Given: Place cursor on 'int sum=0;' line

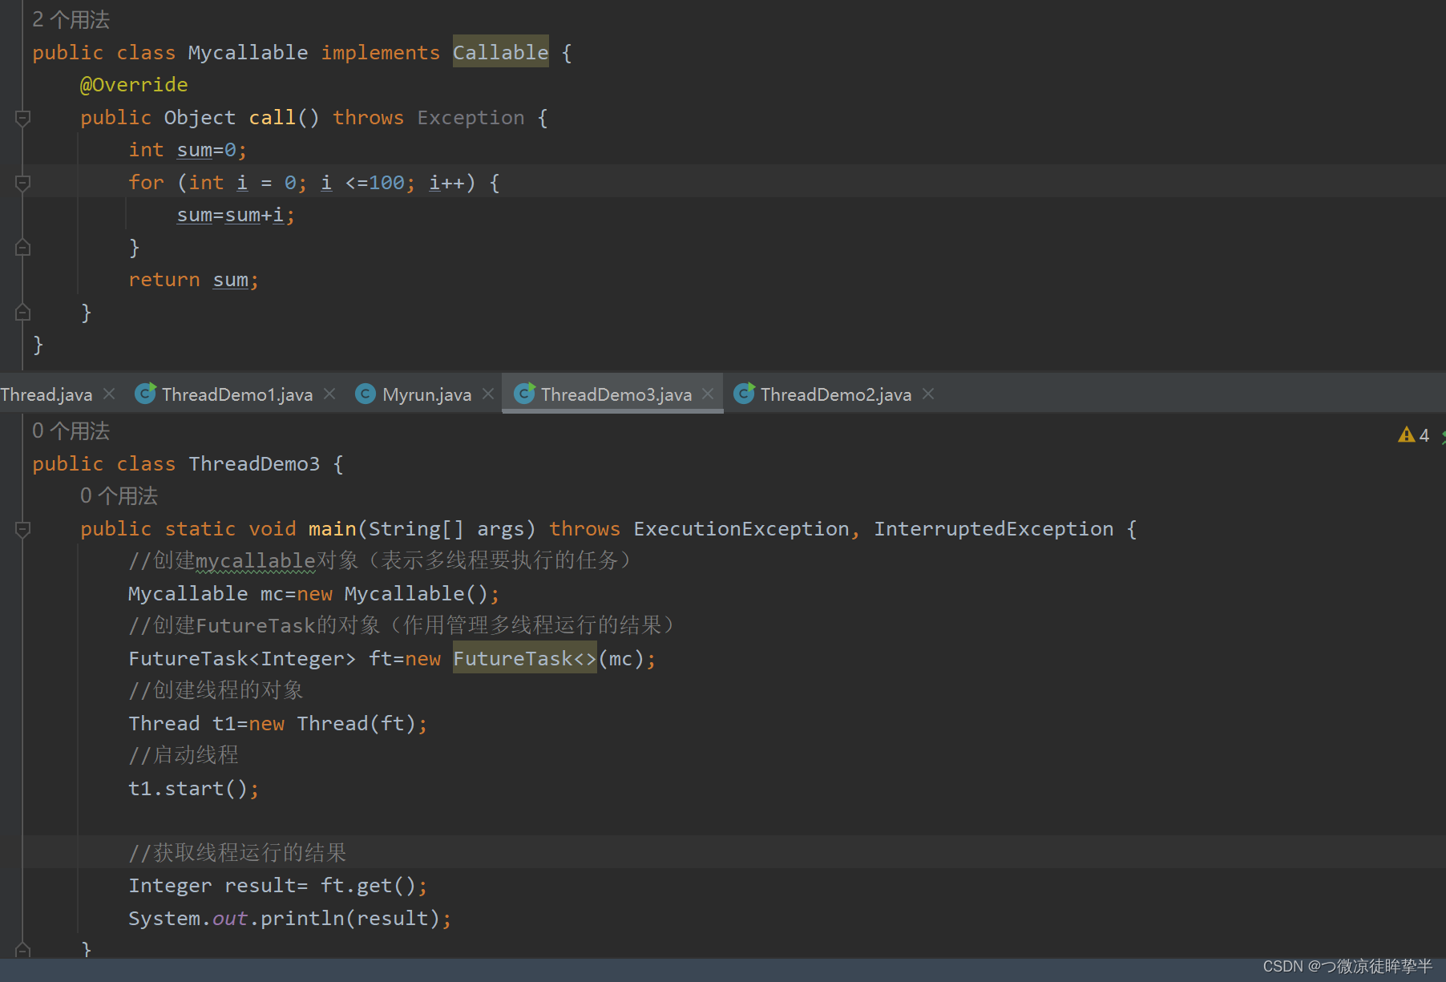Looking at the screenshot, I should click(x=188, y=150).
